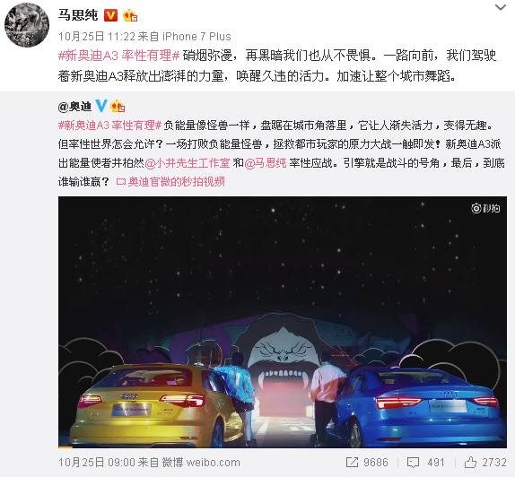Click the video progress bar at bottom
Viewport: 515px width, 477px height.
283,447
